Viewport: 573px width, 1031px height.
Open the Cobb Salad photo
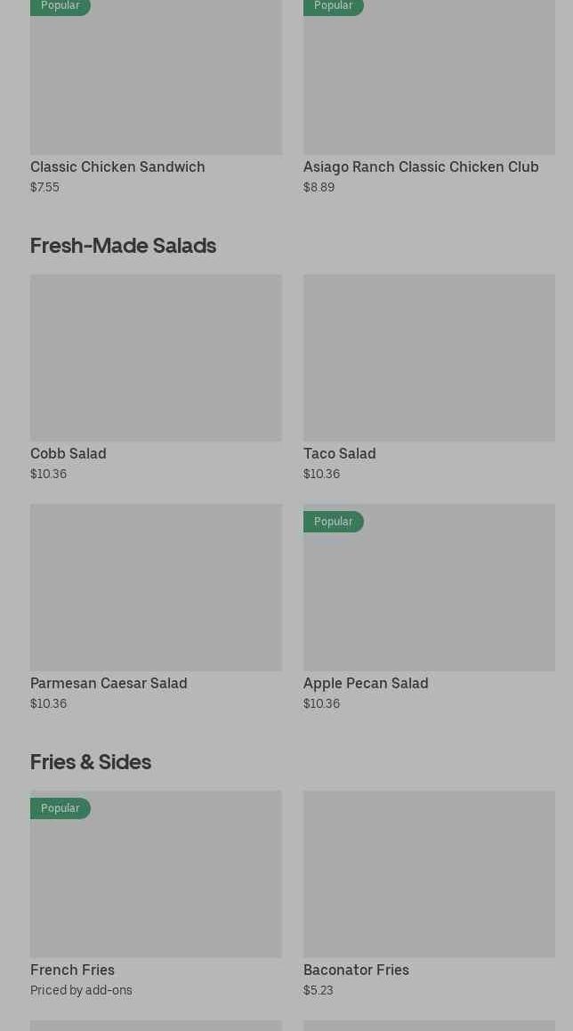click(156, 357)
